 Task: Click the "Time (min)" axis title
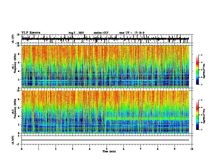coord(109,151)
